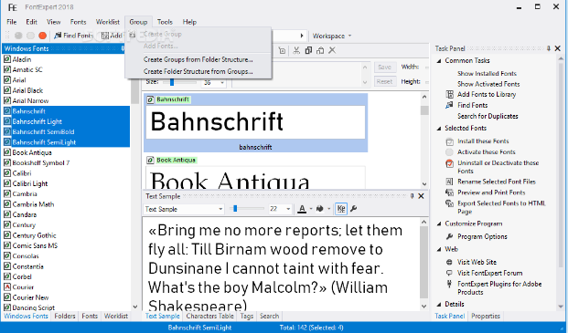Screen dimensions: 568x333
Task: Toggle the kerning Ke button
Action: point(341,209)
